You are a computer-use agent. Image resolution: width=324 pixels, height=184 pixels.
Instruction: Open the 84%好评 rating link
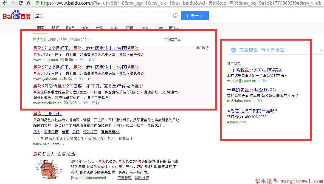click(142, 178)
